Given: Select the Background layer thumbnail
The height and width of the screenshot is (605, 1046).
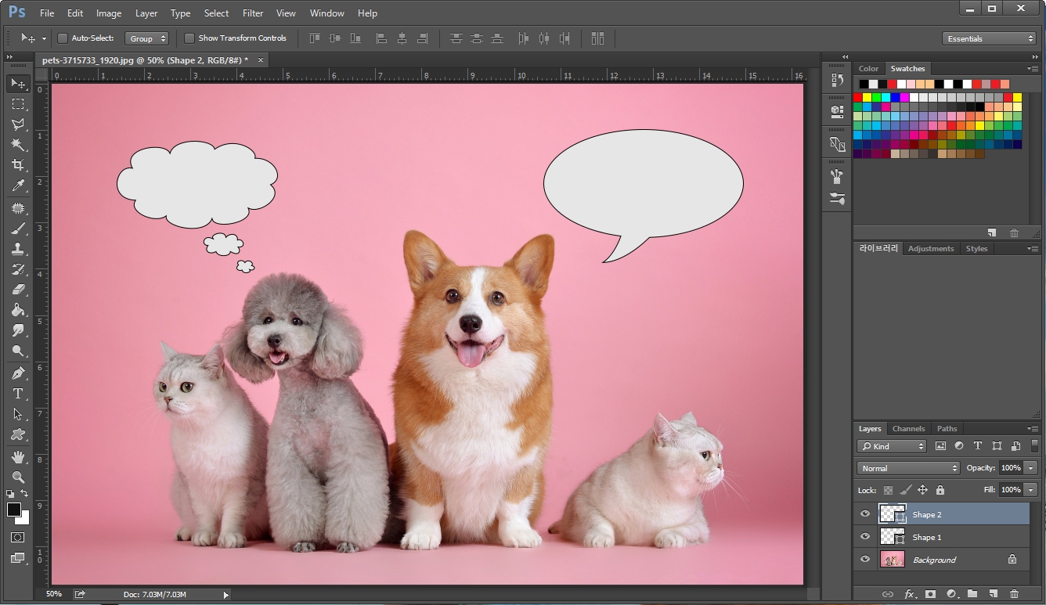Looking at the screenshot, I should coord(893,560).
